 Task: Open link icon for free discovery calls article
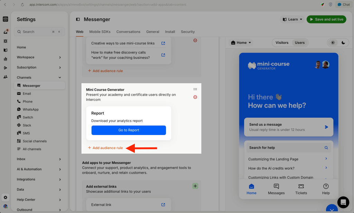(x=163, y=55)
